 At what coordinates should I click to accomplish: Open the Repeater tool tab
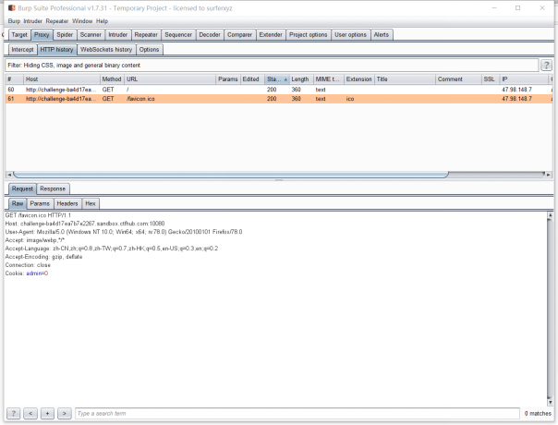146,34
